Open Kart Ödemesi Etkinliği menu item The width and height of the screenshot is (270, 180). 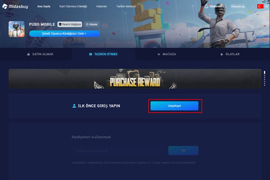point(73,6)
